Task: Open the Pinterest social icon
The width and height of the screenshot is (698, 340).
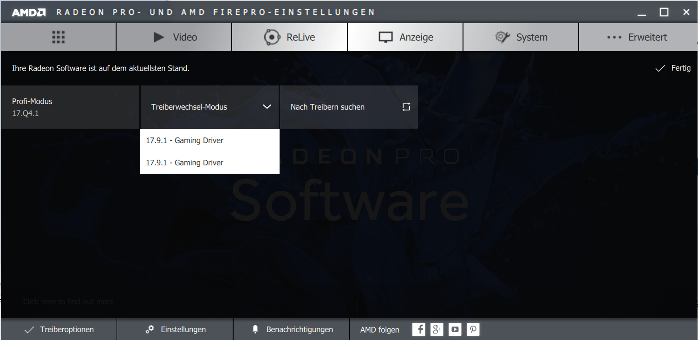Action: coord(473,329)
